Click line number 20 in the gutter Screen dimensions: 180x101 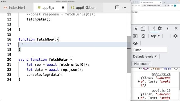click(x=9, y=59)
